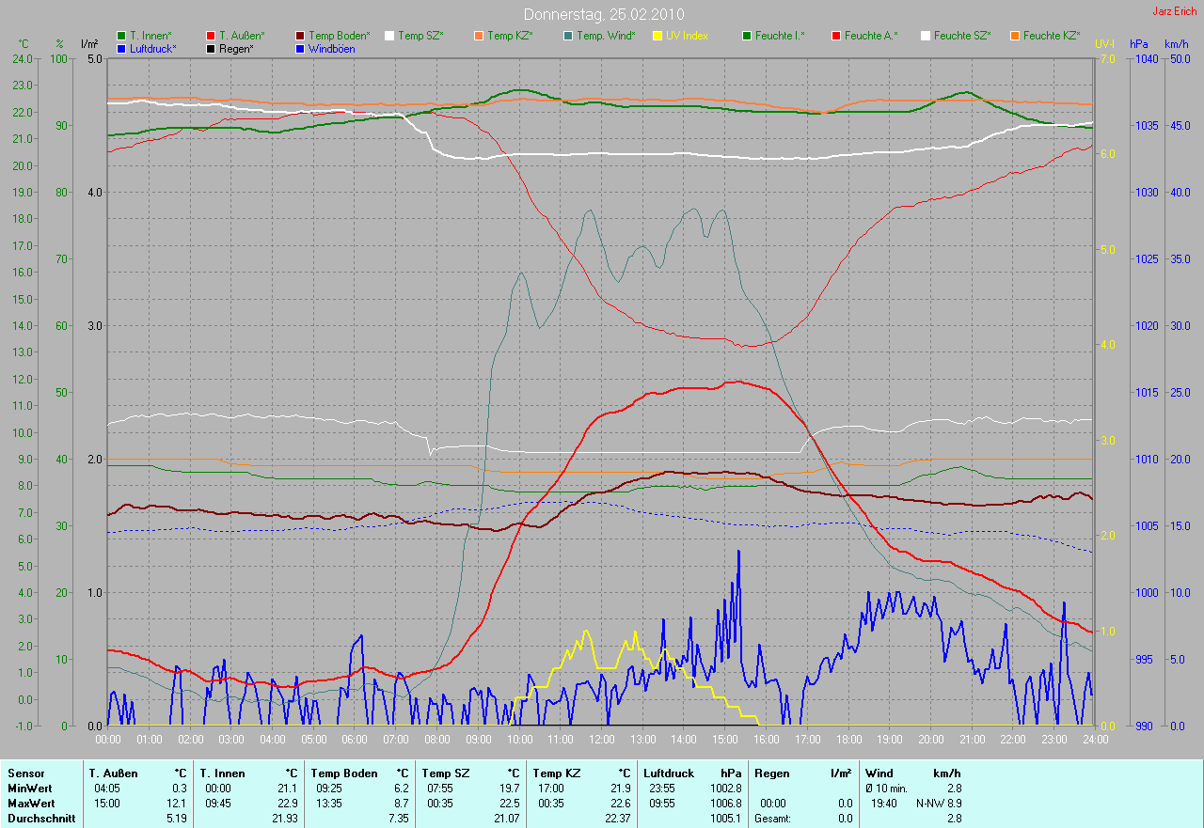
Task: Click the '12:00' time axis label
Action: tap(600, 740)
